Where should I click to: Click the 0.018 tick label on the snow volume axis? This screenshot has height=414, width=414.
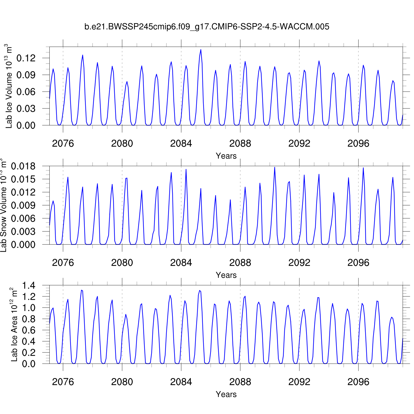[23, 166]
